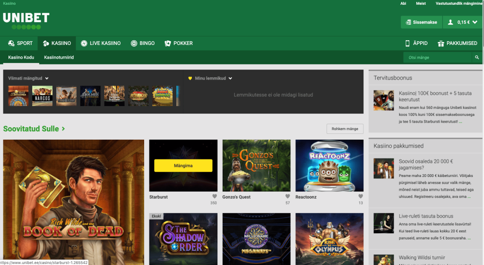Click the Live Kasiino roulette icon

84,43
